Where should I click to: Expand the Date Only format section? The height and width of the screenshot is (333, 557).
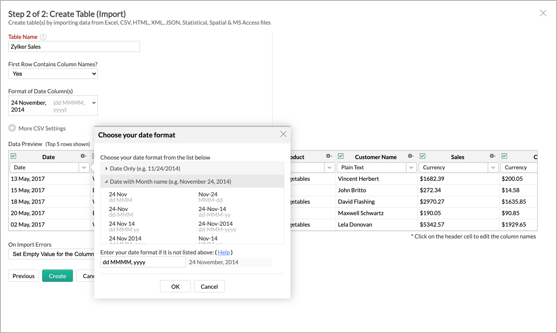click(107, 169)
